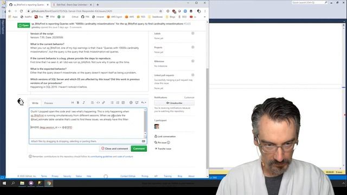This screenshot has width=347, height=195.
Task: Open the AWS Signin bookmark
Action: pyautogui.click(x=114, y=17)
